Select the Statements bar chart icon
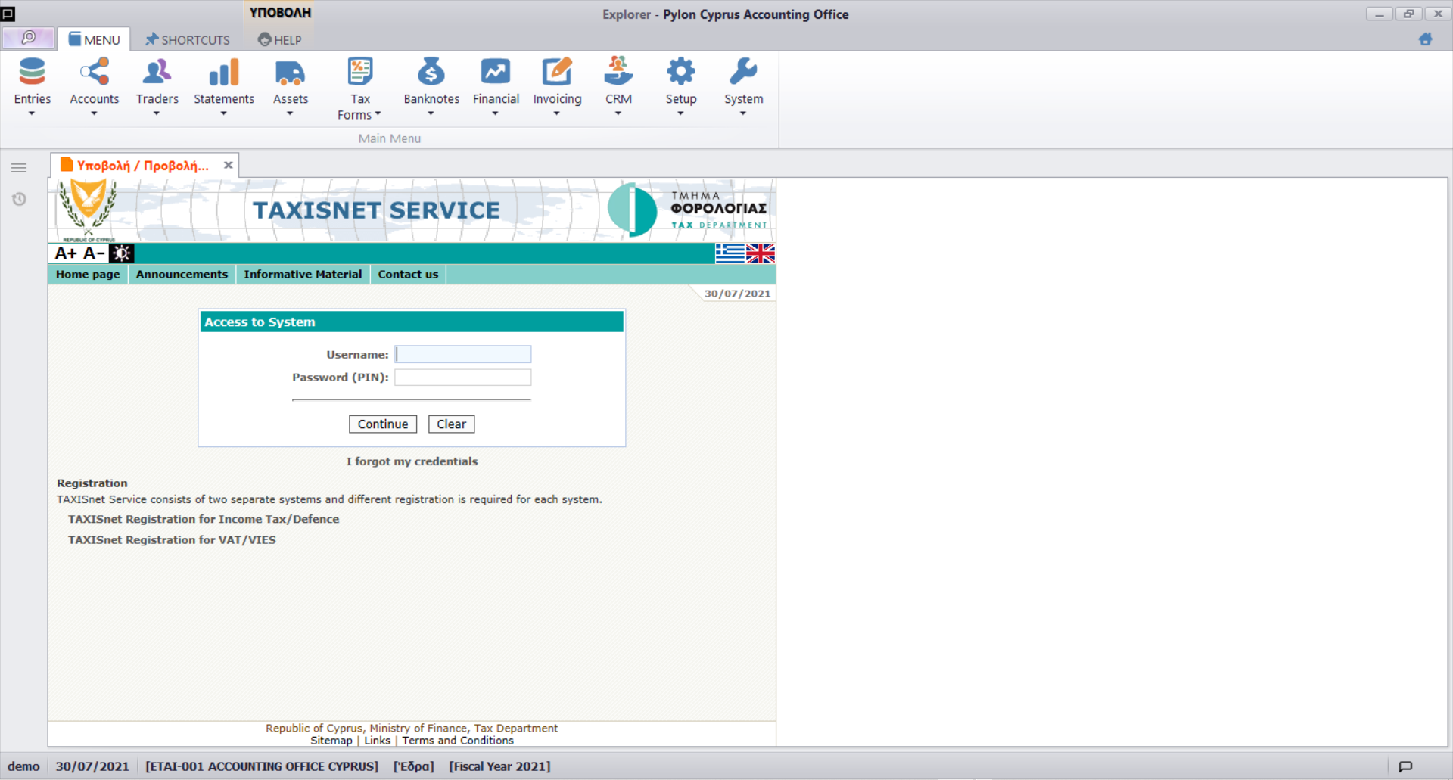Viewport: 1453px width, 780px height. (223, 73)
